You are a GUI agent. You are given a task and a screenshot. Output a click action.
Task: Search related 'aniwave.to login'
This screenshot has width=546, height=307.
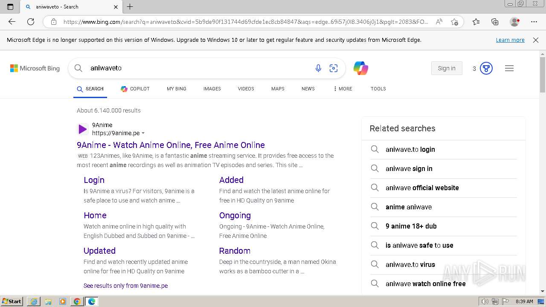(x=443, y=150)
